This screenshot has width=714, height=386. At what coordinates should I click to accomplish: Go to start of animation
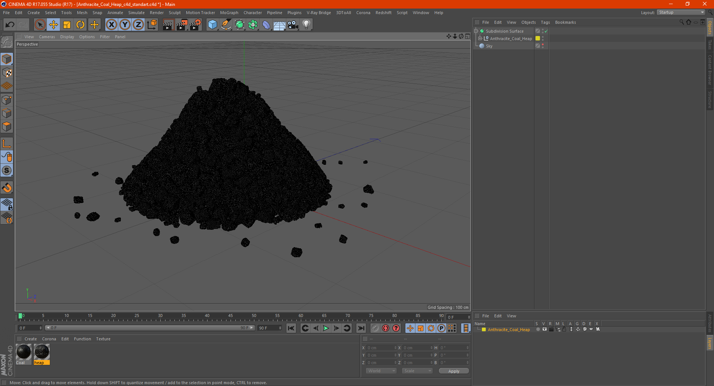pos(291,328)
